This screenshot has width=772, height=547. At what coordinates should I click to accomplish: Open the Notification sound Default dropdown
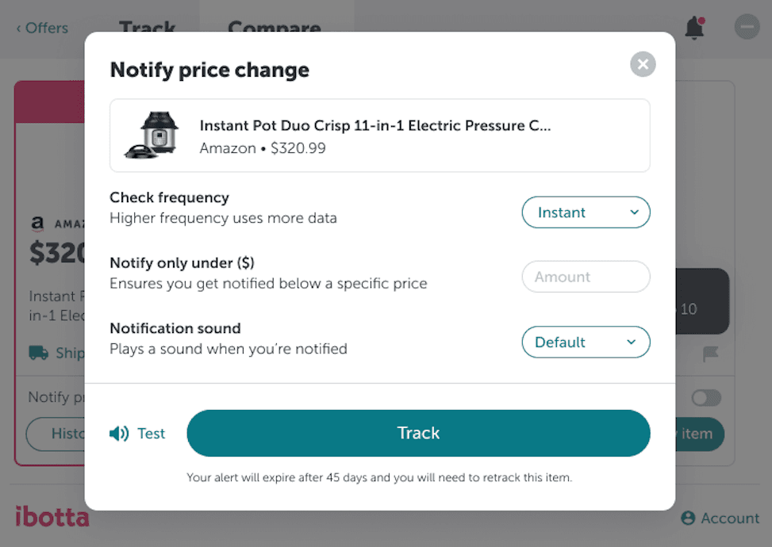click(x=586, y=342)
